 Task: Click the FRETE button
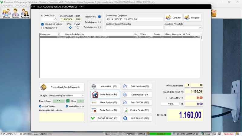tap(170, 104)
